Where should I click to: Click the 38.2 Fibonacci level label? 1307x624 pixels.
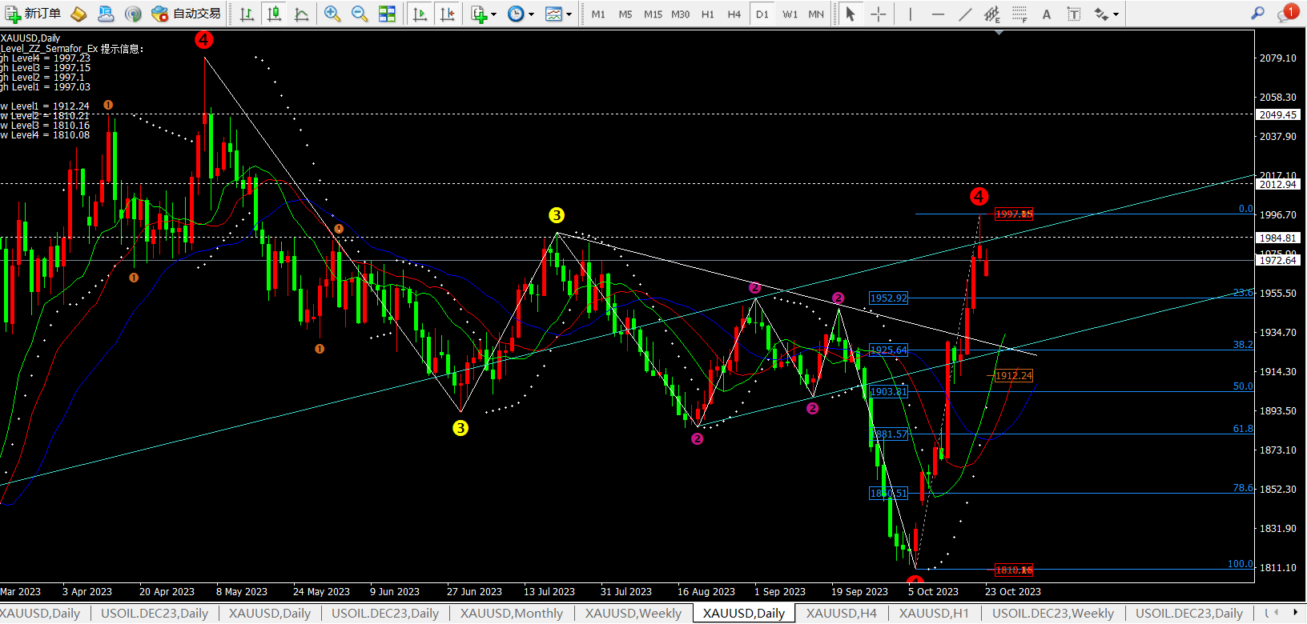pos(1243,345)
